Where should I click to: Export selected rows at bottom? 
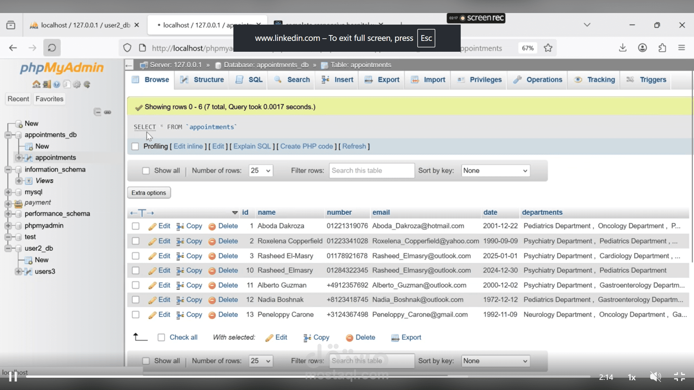[406, 337]
